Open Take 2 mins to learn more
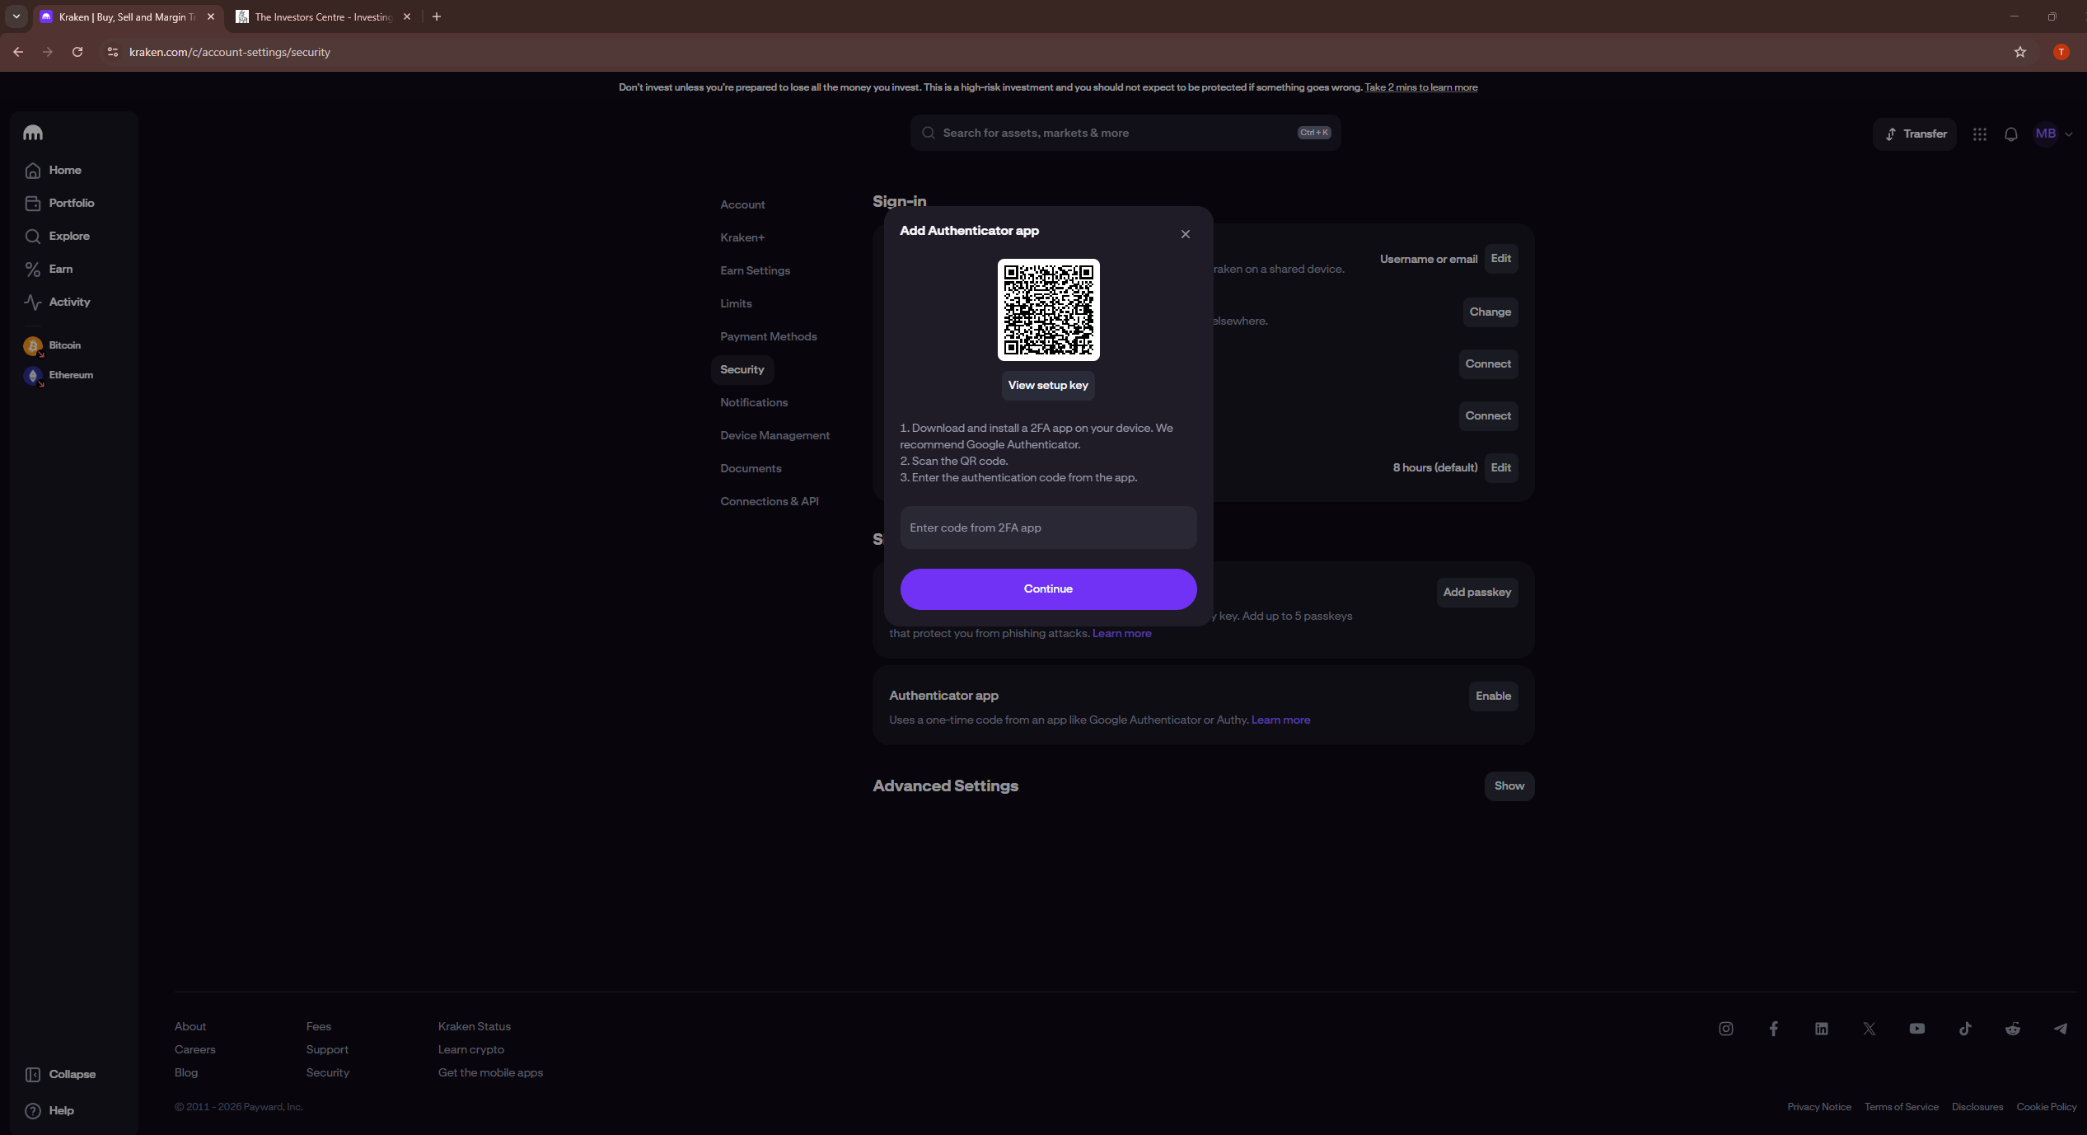This screenshot has height=1135, width=2087. pos(1420,87)
